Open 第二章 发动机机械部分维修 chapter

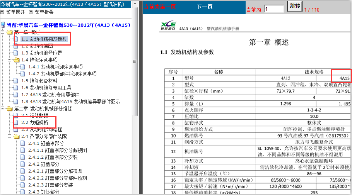pyautogui.click(x=43, y=109)
